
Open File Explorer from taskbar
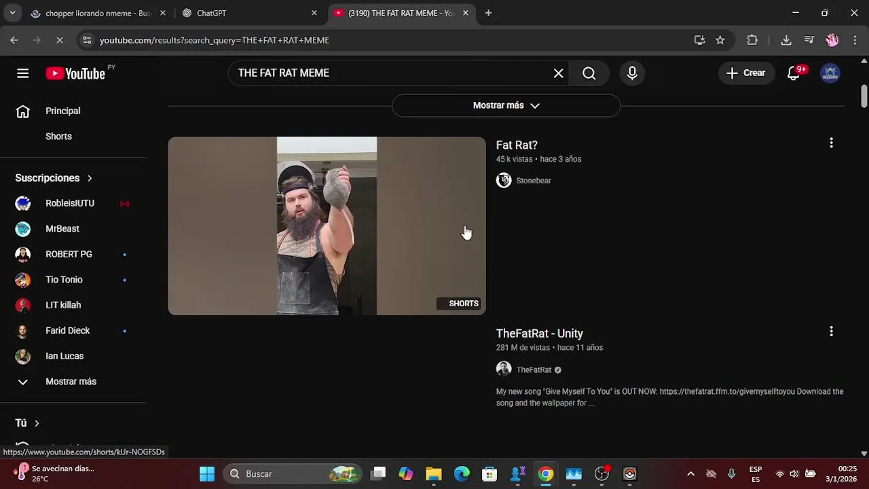tap(433, 474)
